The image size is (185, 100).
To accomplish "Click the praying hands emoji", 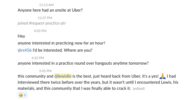I will tap(163, 76).
